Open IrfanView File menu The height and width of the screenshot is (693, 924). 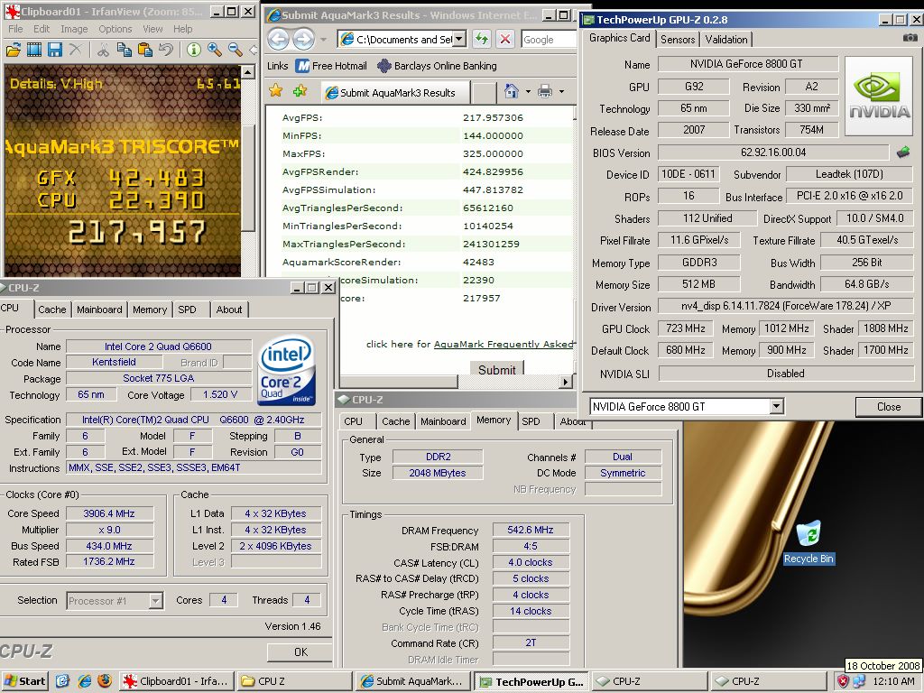(x=15, y=29)
